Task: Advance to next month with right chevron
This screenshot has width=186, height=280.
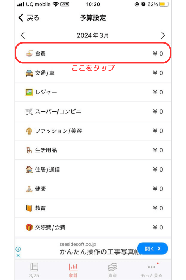Action: (x=163, y=35)
